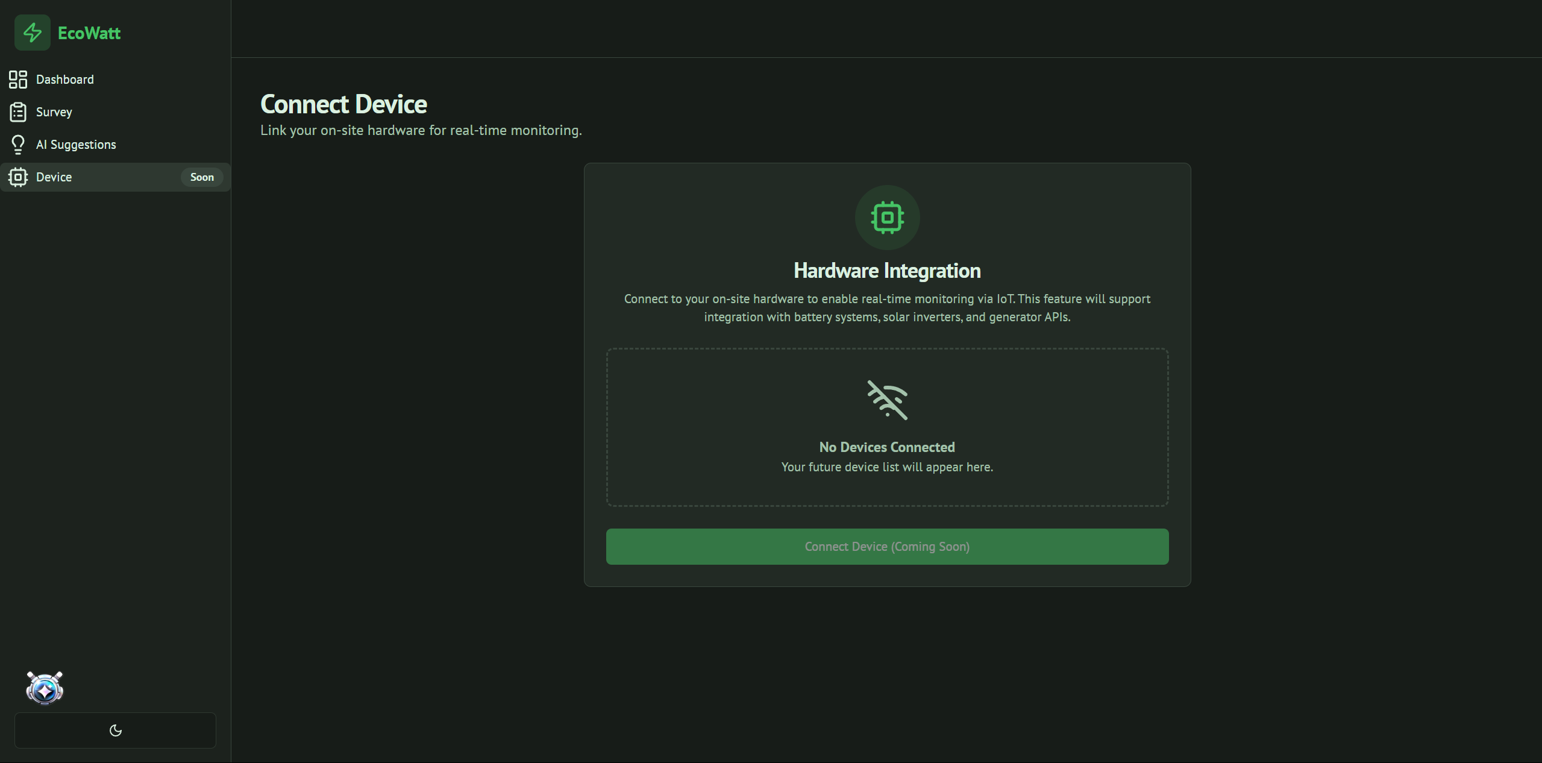Open the Dashboard menu item

click(65, 80)
